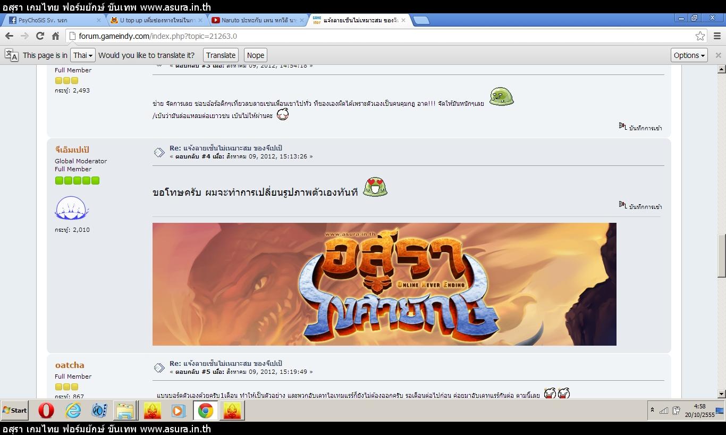The width and height of the screenshot is (726, 435).
Task: Close the Naruto YouTube tab
Action: click(302, 20)
